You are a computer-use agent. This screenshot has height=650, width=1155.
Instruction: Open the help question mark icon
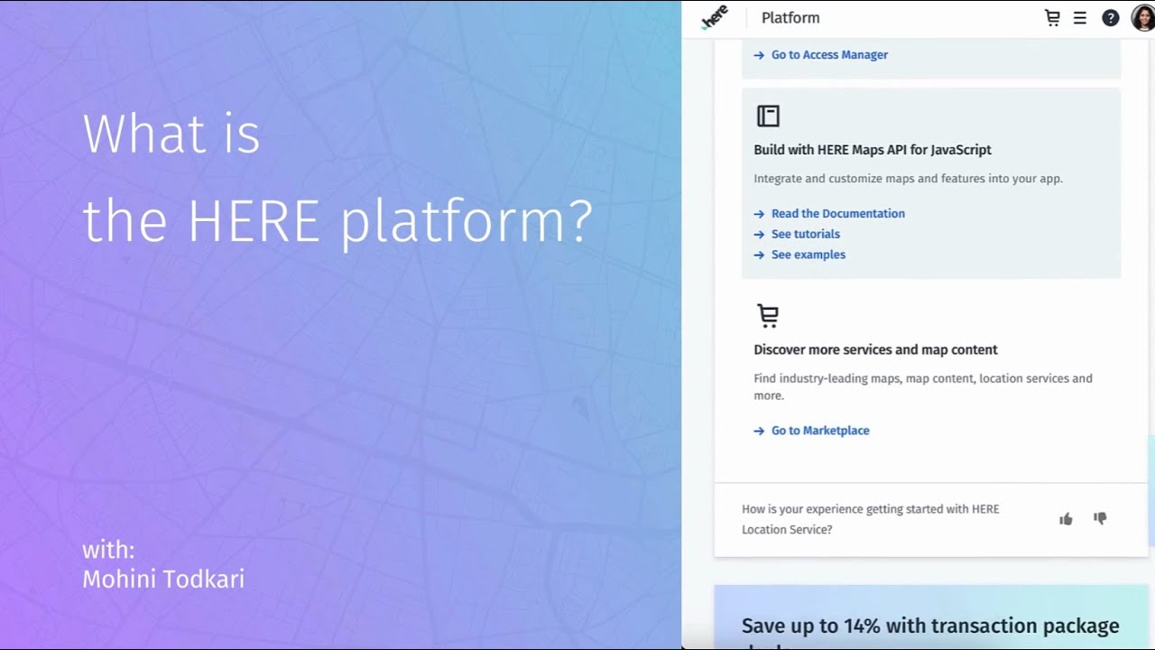1111,18
